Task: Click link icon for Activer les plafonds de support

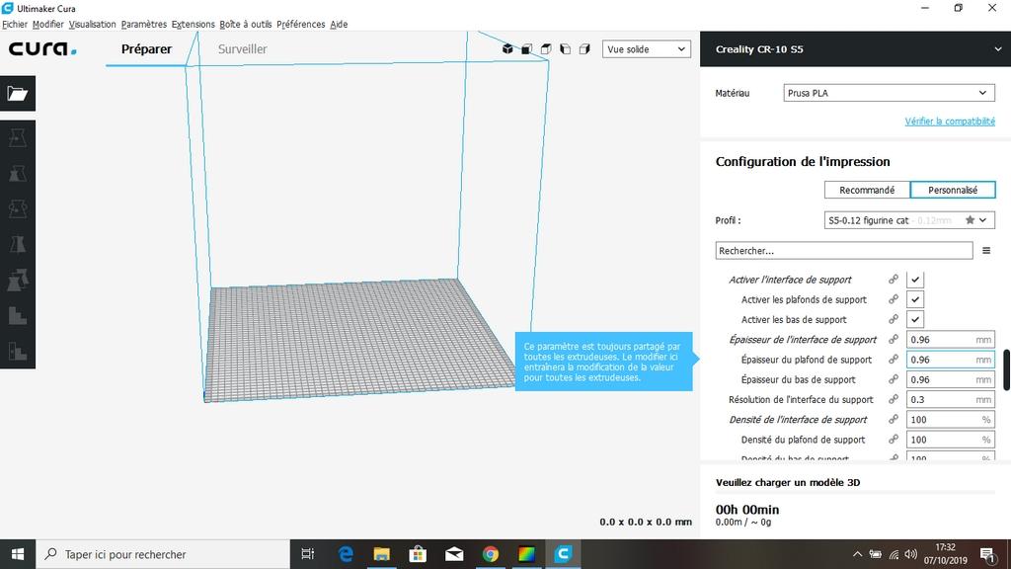Action: [x=893, y=299]
